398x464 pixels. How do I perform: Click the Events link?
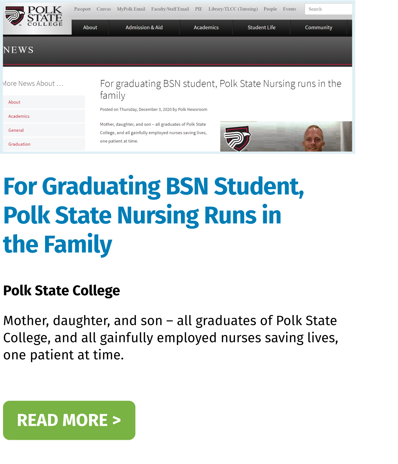tap(289, 9)
